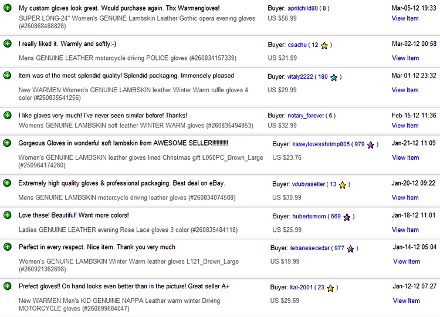The image size is (440, 317).
Task: Click purple star next to kaseylovesshrimp805
Action: (x=371, y=145)
